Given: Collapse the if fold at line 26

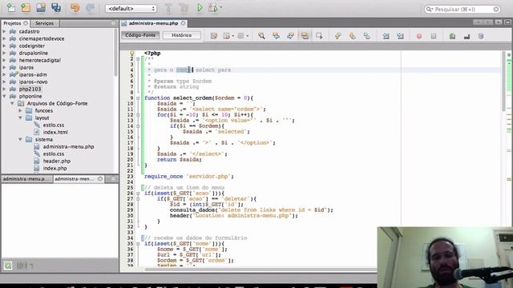Looking at the screenshot, I should pos(138,194).
